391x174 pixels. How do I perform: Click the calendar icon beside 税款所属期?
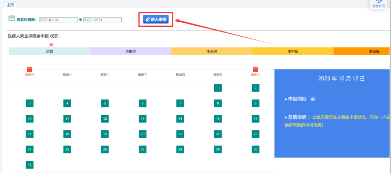[11, 18]
